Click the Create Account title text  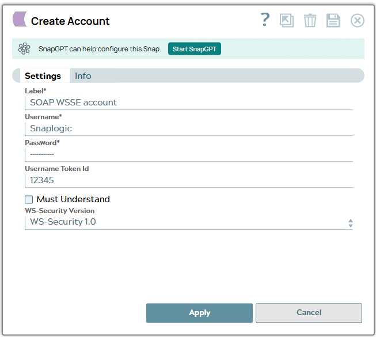coord(70,21)
